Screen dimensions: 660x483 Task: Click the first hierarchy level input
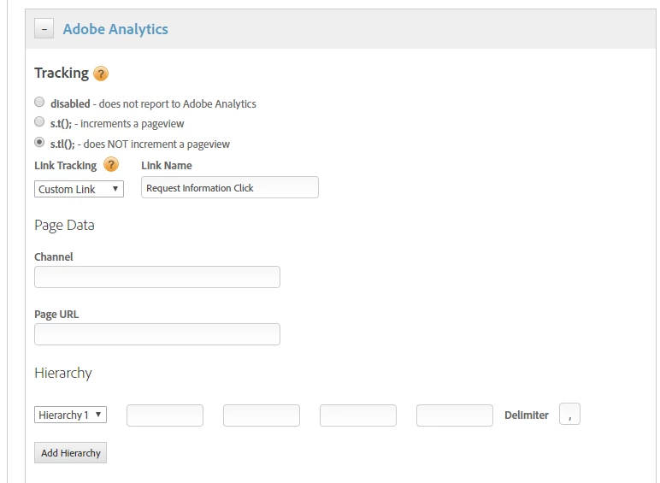(165, 415)
